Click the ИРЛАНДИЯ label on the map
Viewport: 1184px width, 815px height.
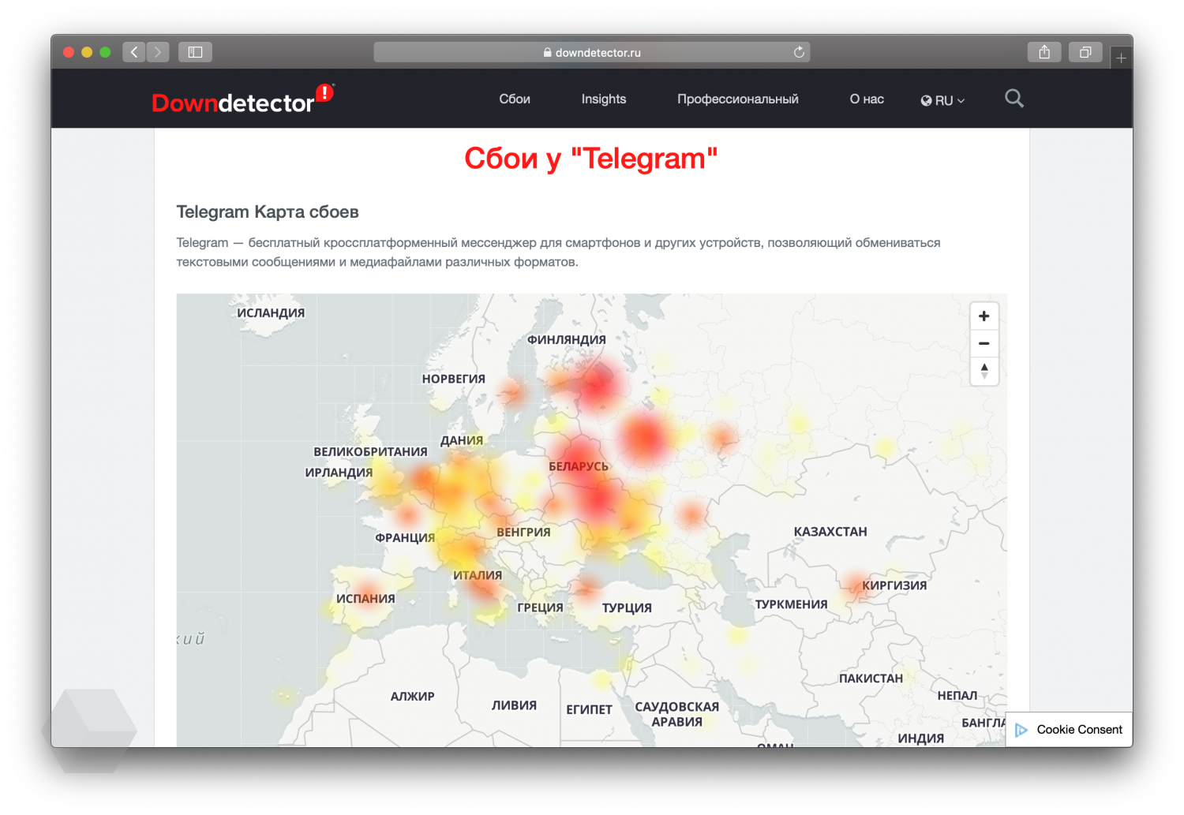[x=339, y=472]
